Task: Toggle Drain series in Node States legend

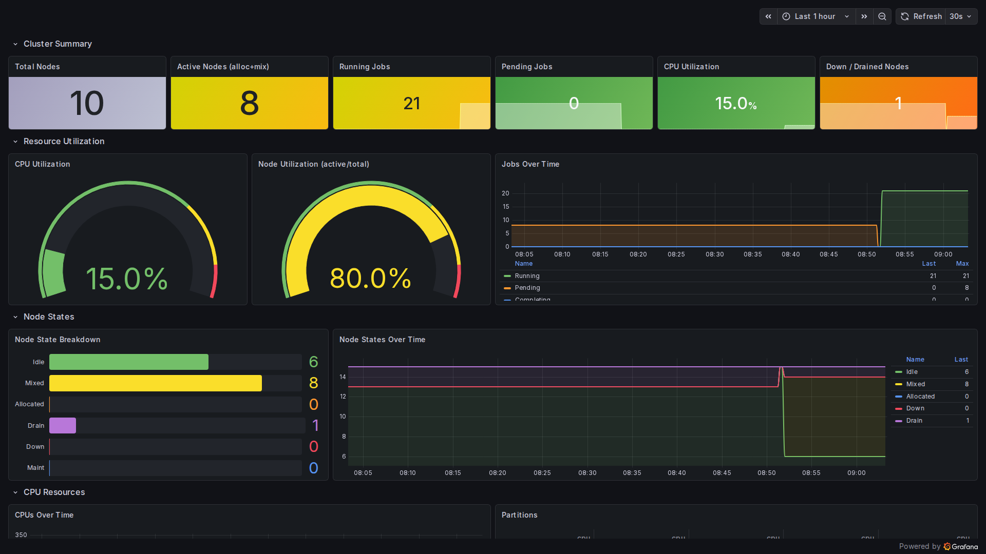Action: (x=914, y=421)
